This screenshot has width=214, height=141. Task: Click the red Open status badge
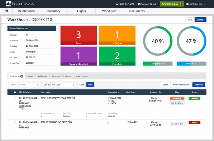pyautogui.click(x=194, y=122)
